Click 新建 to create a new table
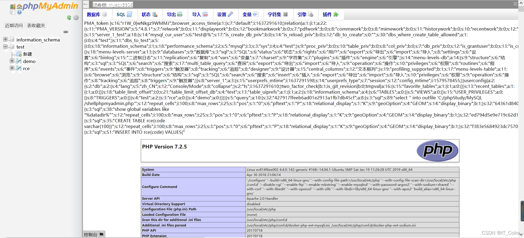Image resolution: width=524 pixels, height=238 pixels. (28, 54)
